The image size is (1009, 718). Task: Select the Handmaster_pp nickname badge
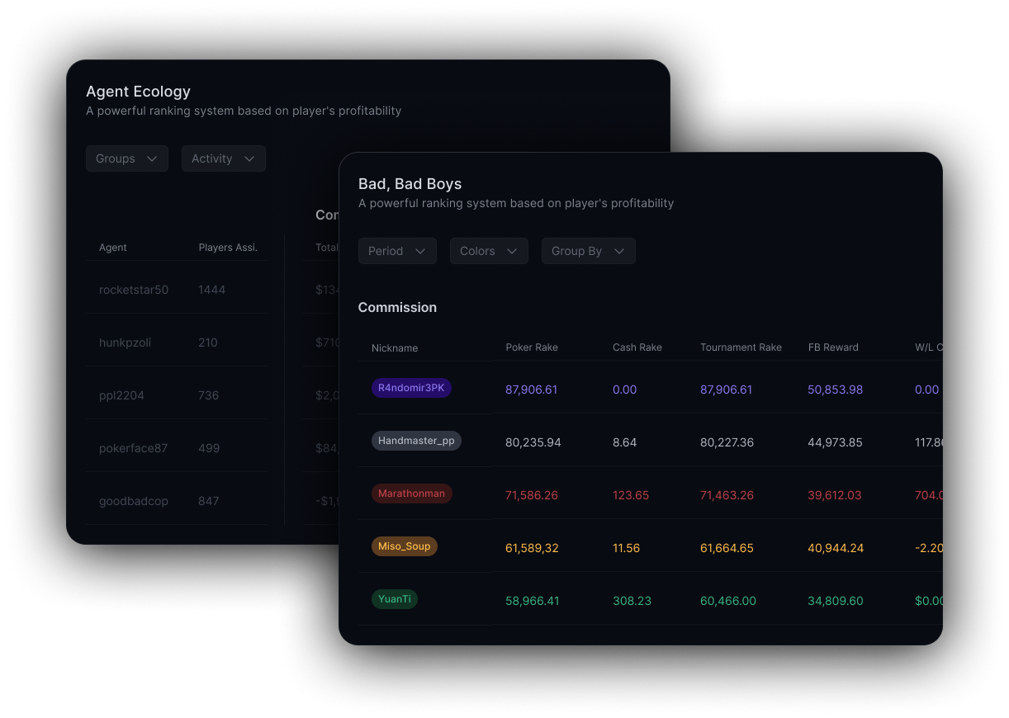pos(416,441)
